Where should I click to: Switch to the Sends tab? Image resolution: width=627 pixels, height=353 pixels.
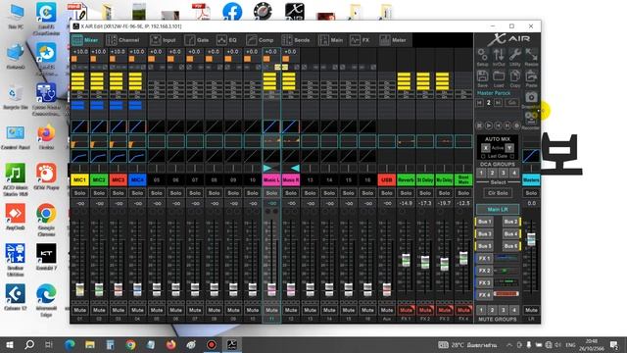click(296, 40)
